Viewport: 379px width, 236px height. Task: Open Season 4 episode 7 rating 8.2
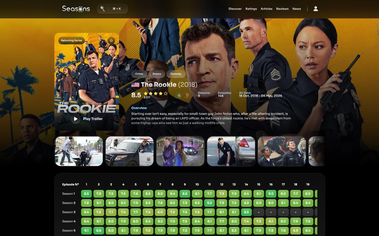[160, 221]
